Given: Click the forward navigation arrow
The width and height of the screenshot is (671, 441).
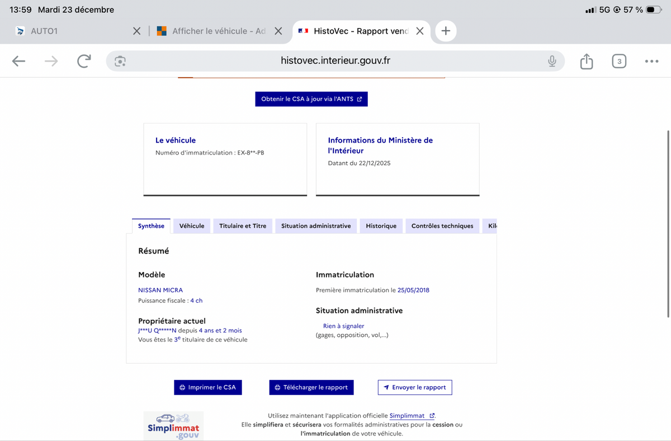Looking at the screenshot, I should coord(51,61).
